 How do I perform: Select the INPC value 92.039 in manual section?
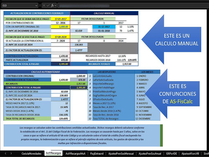(79, 31)
